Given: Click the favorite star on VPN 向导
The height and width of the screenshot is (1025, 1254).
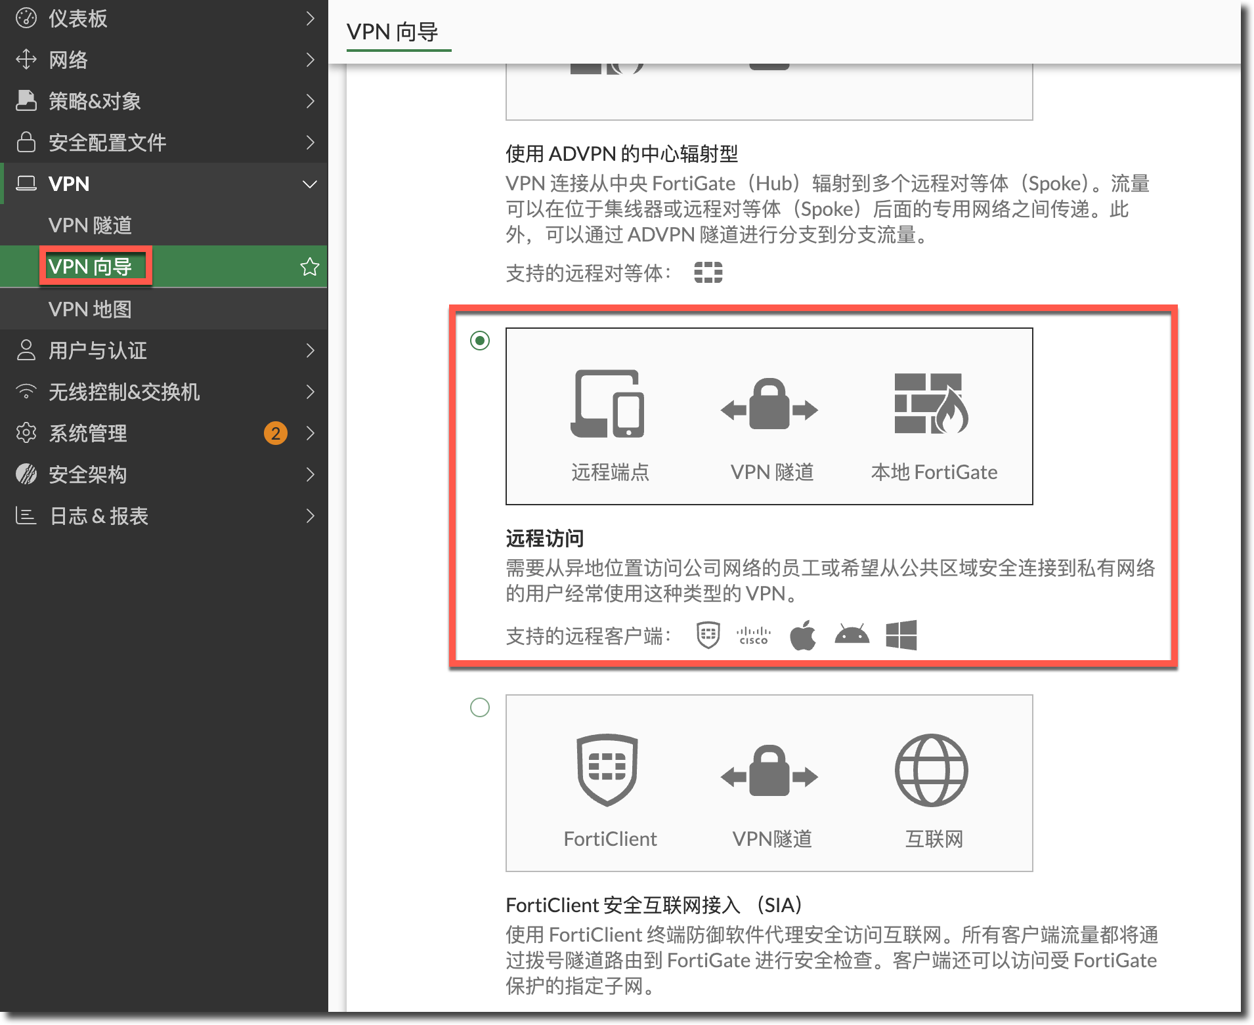Looking at the screenshot, I should [309, 267].
